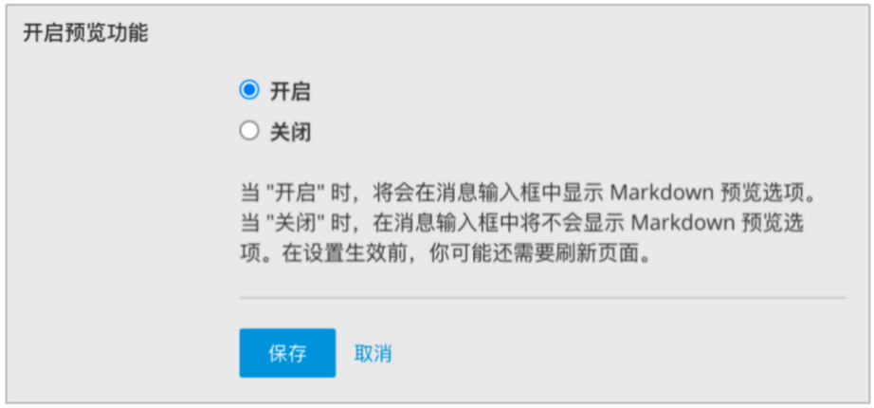Click the 开启 option label text
The height and width of the screenshot is (408, 874).
[x=290, y=91]
